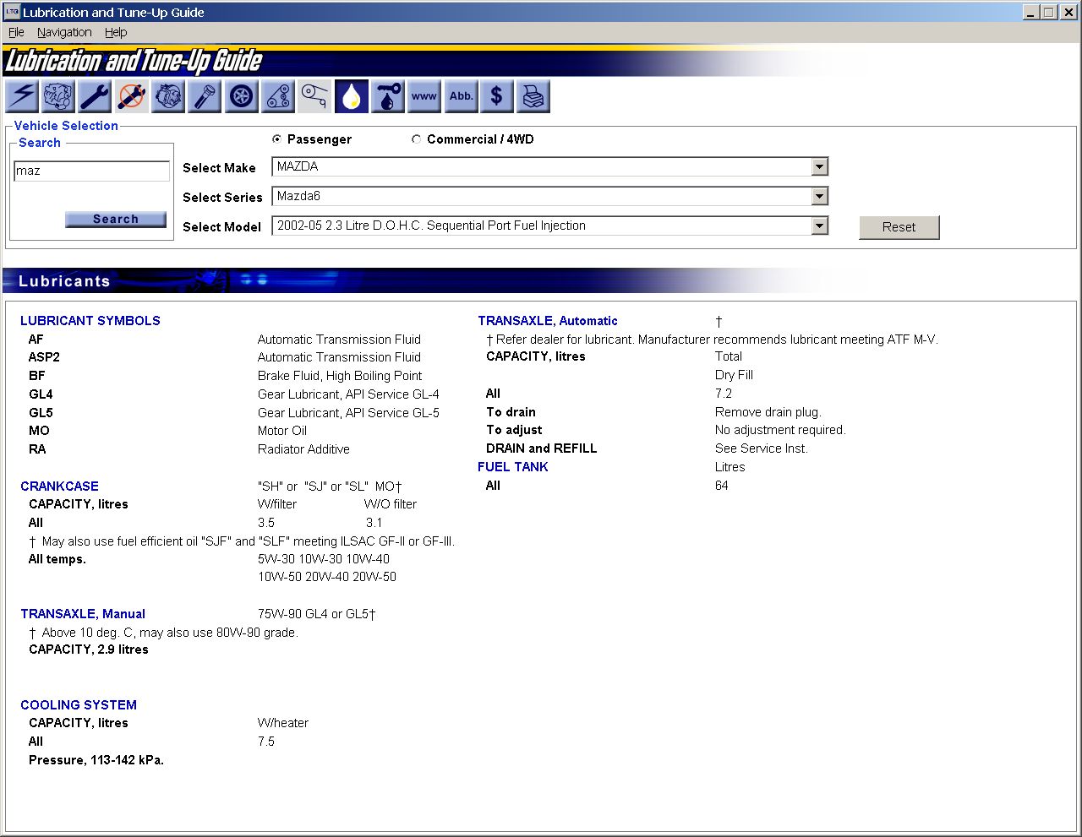Open the brake assembly section icon

(168, 96)
